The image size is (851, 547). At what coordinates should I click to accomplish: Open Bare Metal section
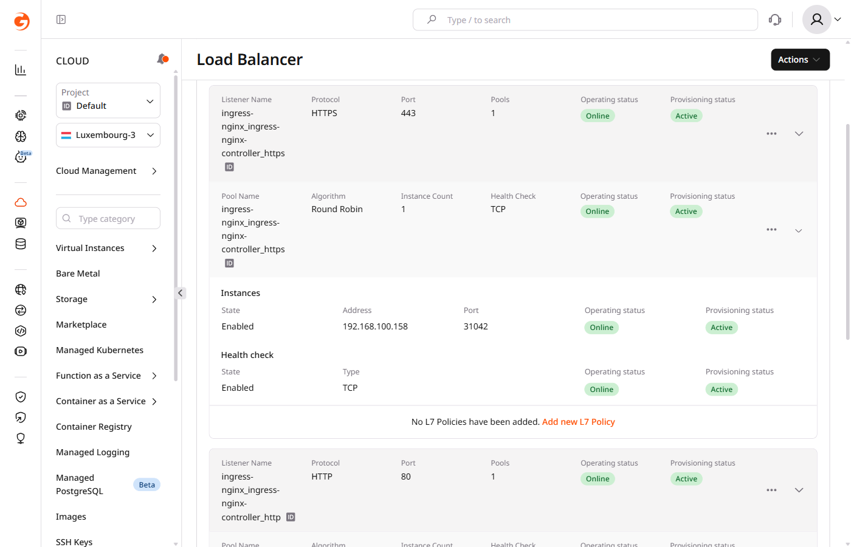pos(78,273)
